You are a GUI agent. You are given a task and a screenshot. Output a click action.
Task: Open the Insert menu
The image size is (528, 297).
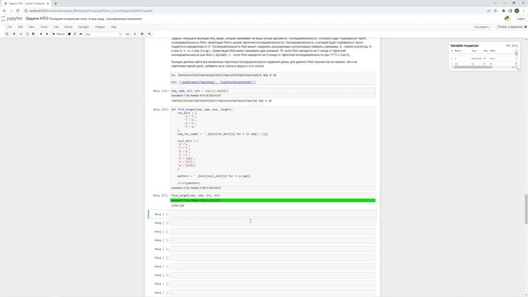pos(44,27)
